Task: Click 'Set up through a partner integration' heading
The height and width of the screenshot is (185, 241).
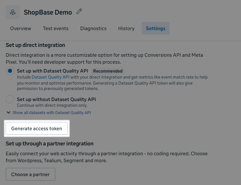Action: point(50,144)
